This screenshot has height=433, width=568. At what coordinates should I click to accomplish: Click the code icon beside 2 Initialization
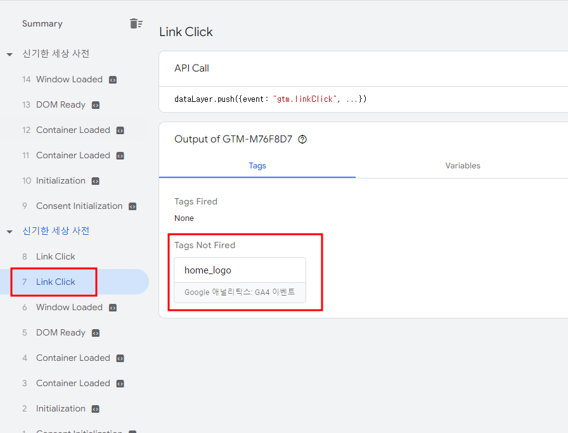click(x=96, y=409)
